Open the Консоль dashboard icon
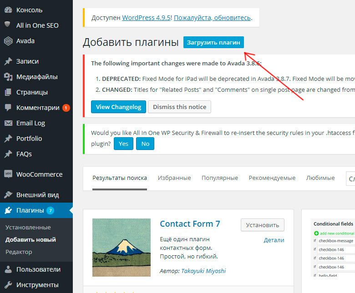 8,10
